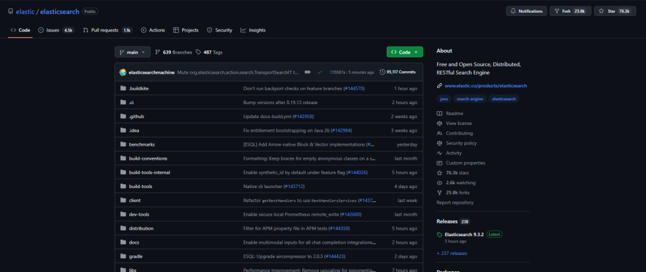Click the folder icon beside .github
The width and height of the screenshot is (646, 272).
click(123, 116)
